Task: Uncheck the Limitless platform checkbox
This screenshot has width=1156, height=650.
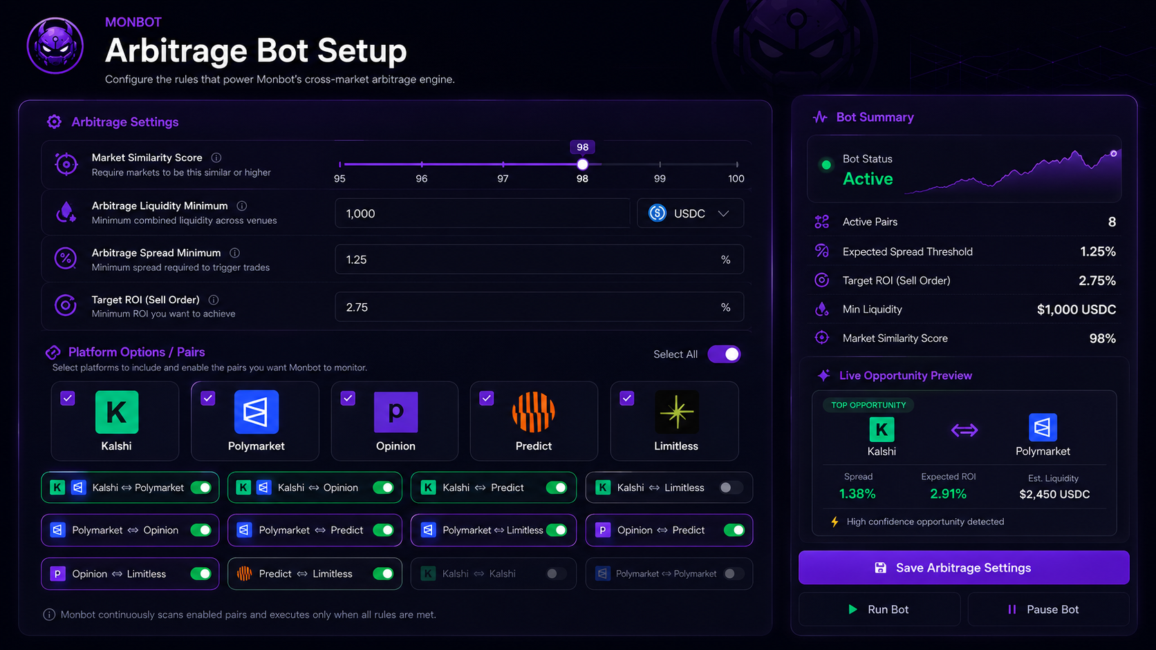Action: [x=627, y=398]
